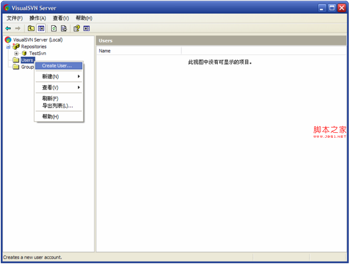Click the Name column header
Viewport: 350px width, 264px height.
[139, 51]
